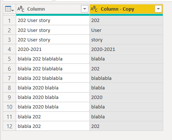Click '202' copy cell in row 6

(126, 69)
